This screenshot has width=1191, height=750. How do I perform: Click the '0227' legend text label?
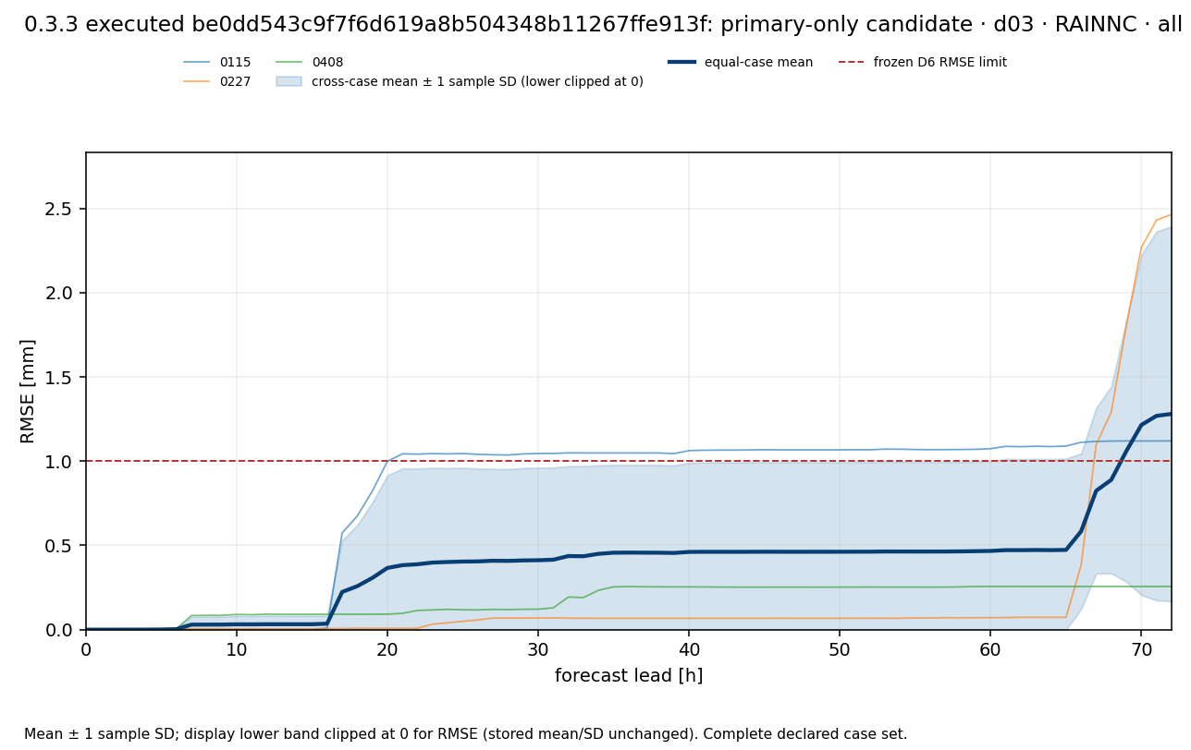(x=235, y=82)
